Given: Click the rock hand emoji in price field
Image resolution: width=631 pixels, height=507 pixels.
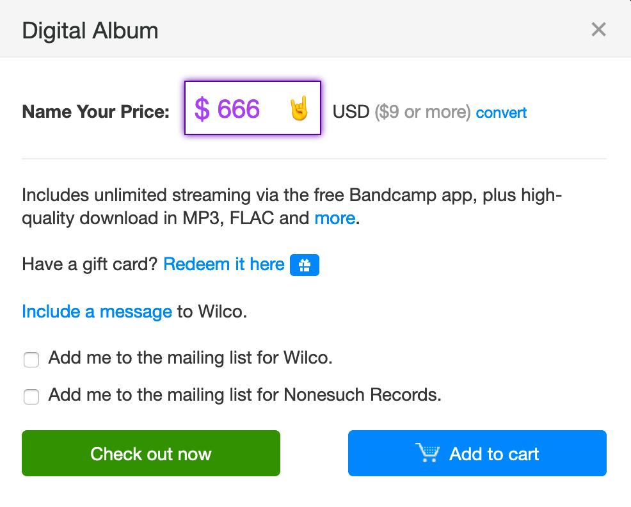Looking at the screenshot, I should click(299, 108).
